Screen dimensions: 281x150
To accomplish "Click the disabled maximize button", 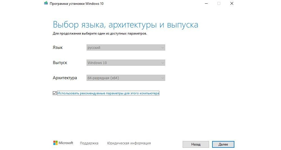I will [x=219, y=3].
